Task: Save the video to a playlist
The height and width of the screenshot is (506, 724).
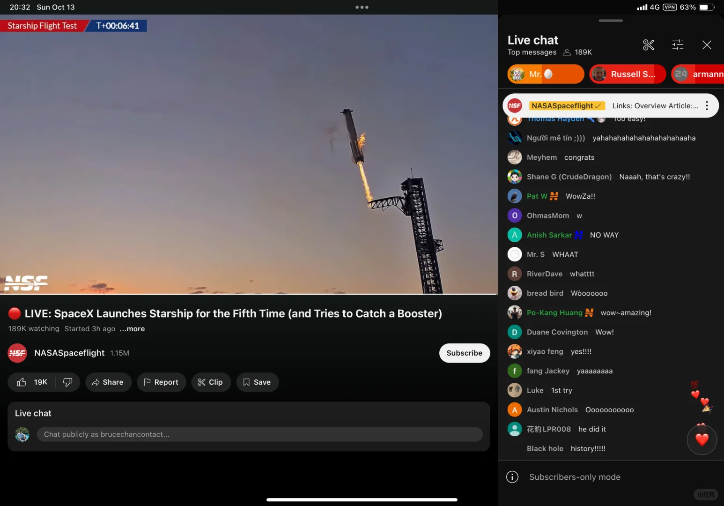Action: (257, 382)
